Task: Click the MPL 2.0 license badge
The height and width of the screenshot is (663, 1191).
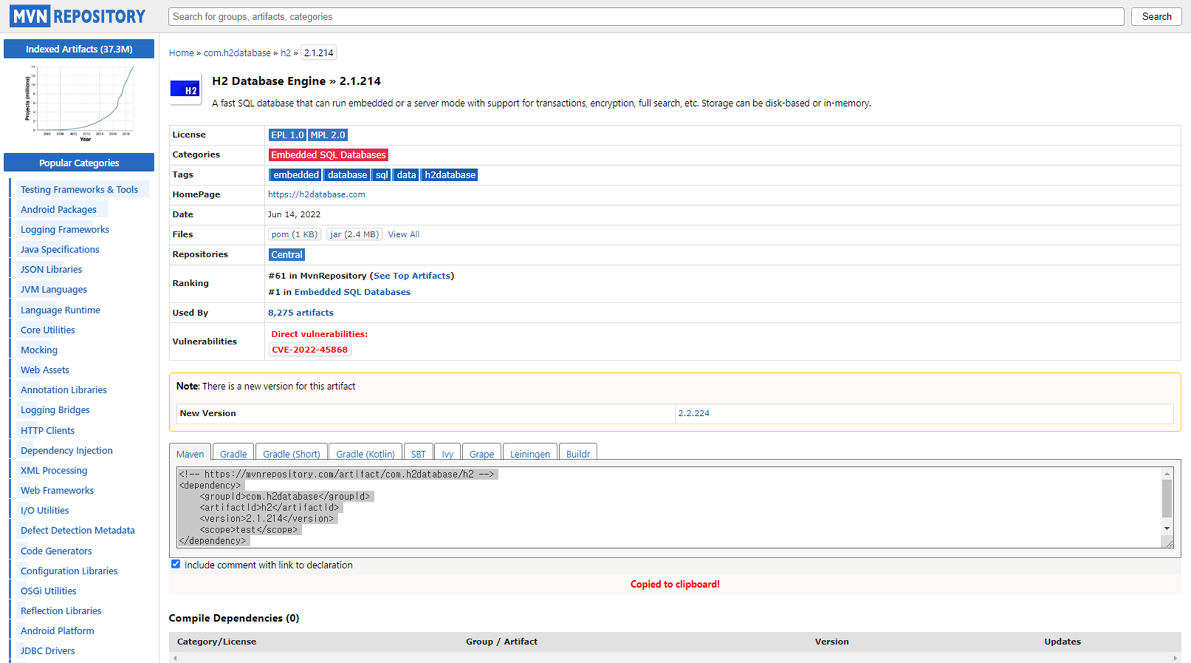Action: (328, 135)
